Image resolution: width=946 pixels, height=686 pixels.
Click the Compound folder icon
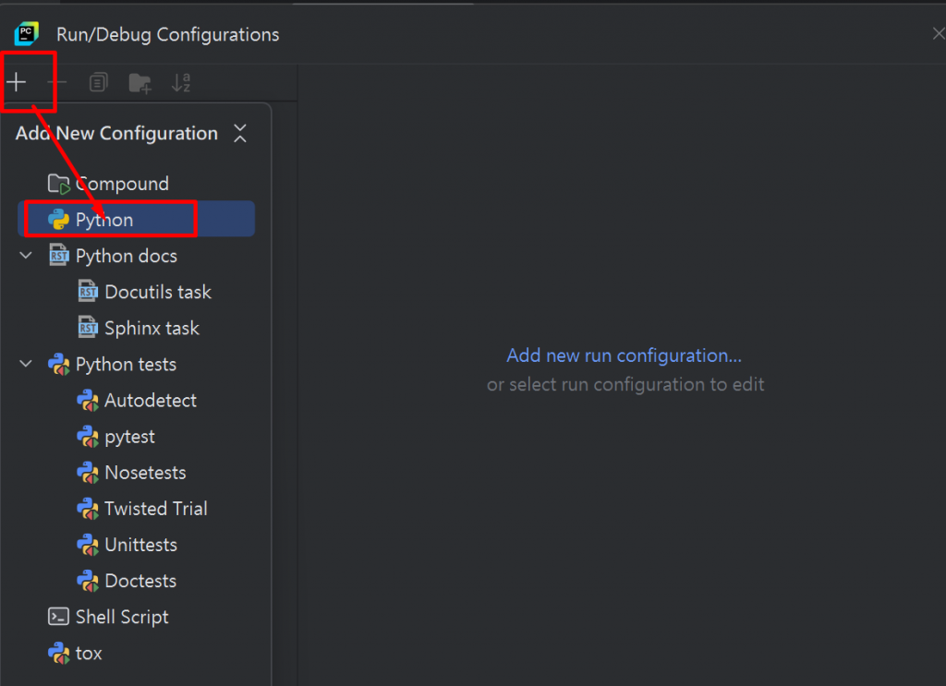tap(59, 184)
